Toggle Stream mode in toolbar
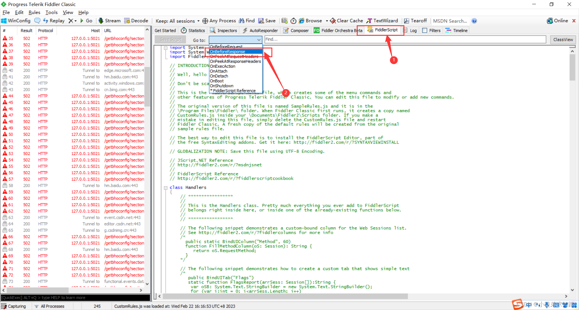Screen dimensions: 579x310 tap(109, 21)
